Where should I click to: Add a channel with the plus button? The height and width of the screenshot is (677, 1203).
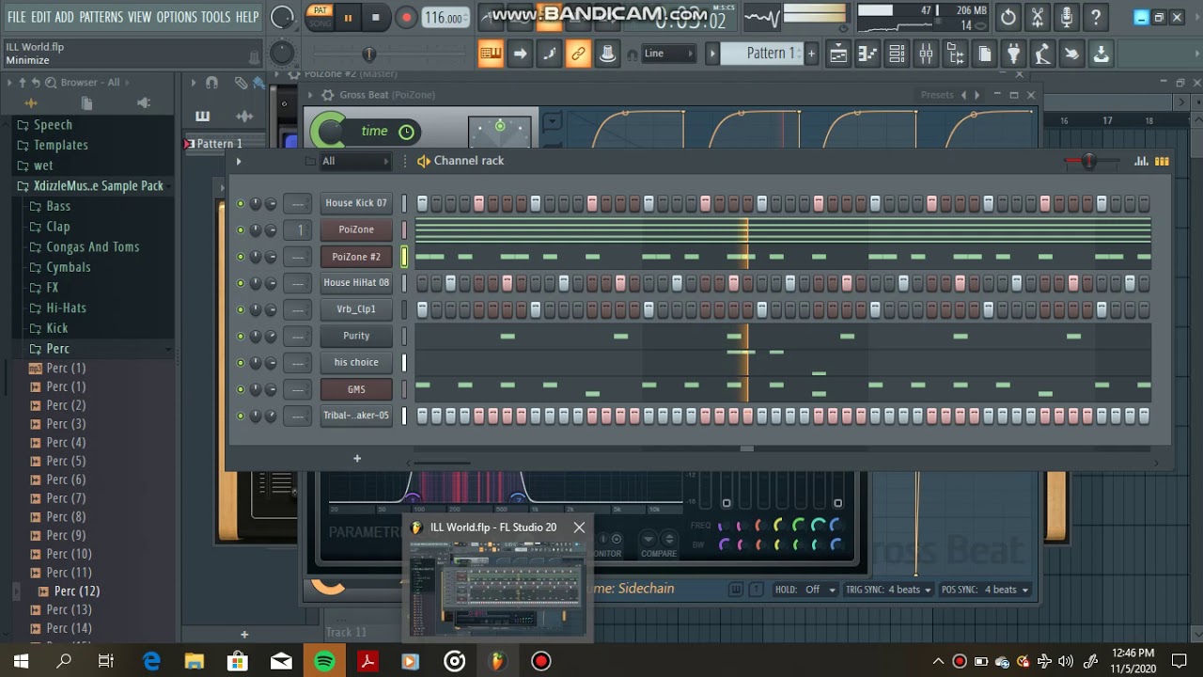357,459
